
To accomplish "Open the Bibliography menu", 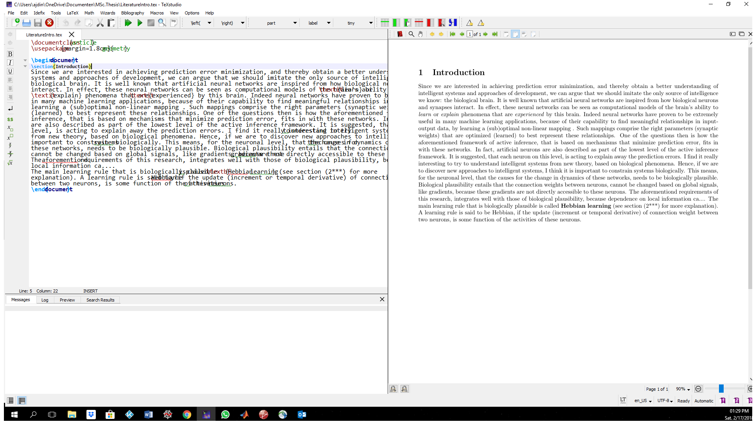I will (x=133, y=13).
